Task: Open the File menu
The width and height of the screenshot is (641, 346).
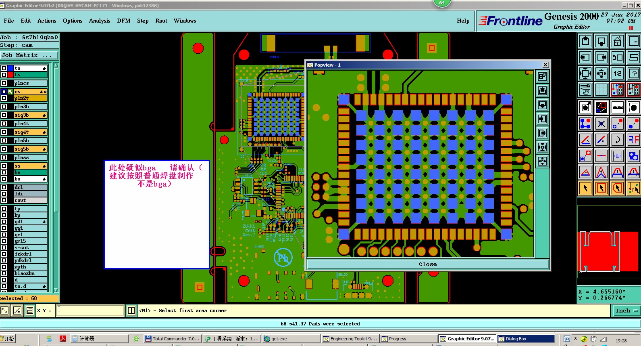Action: click(x=9, y=21)
